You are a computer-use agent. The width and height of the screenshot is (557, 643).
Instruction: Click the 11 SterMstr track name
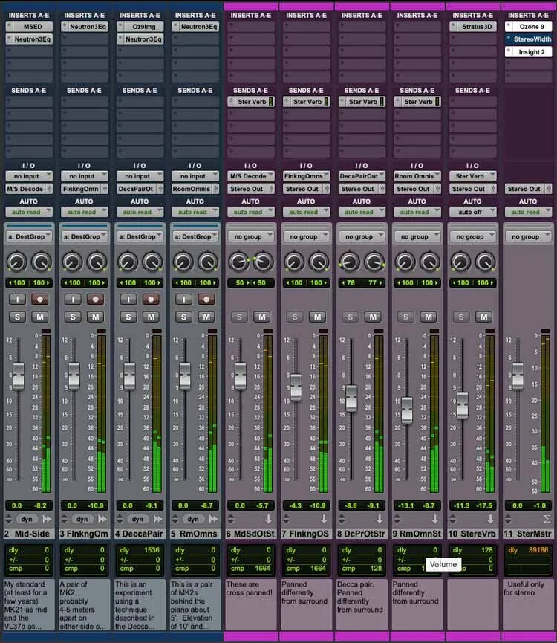coord(528,534)
